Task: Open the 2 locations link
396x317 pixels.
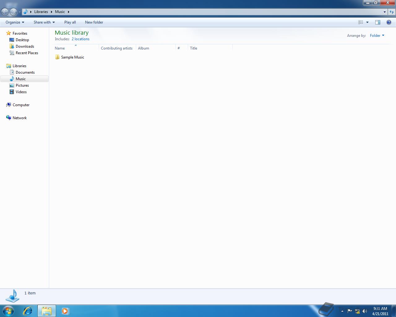Action: (80, 39)
